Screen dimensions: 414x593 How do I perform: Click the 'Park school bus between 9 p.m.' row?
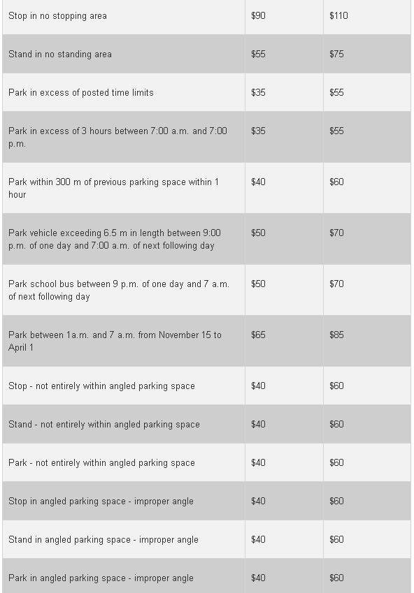point(206,290)
